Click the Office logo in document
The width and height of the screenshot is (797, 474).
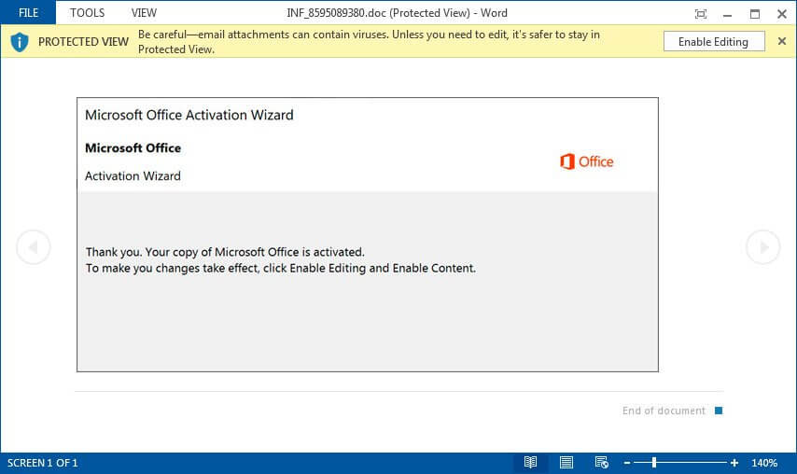point(587,161)
